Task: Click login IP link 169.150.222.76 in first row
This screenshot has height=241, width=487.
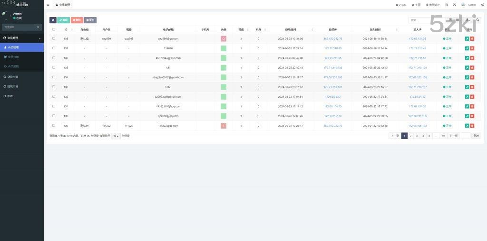Action: (332, 38)
